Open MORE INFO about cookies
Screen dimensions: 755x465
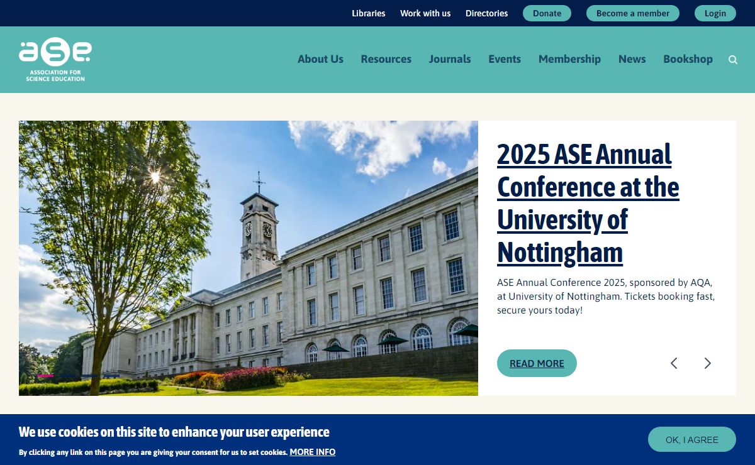pos(313,452)
